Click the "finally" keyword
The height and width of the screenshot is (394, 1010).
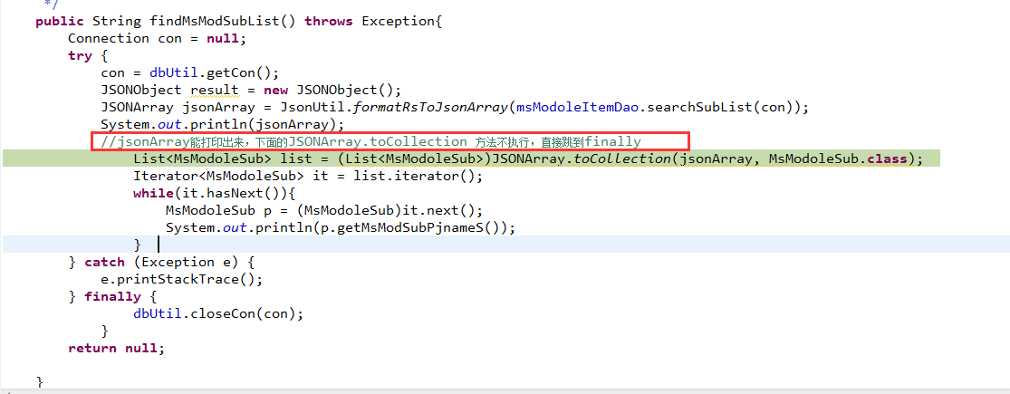(x=112, y=296)
